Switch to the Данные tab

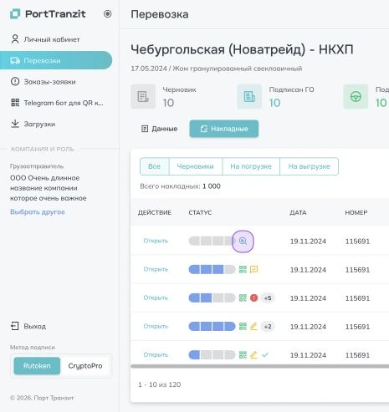(160, 129)
